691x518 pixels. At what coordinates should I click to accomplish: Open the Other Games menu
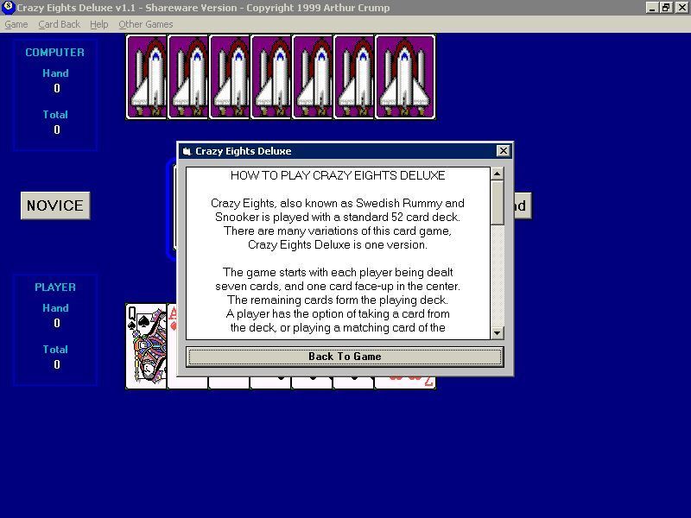point(145,24)
